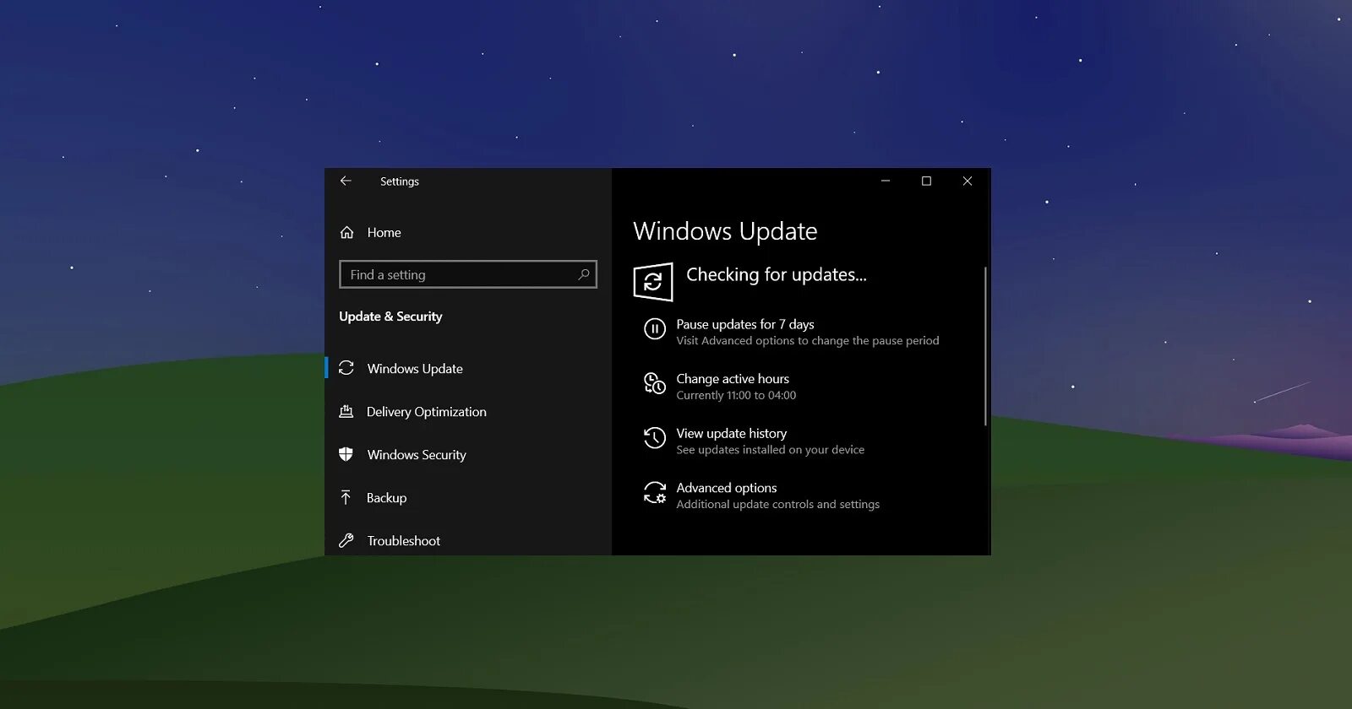Click the Windows Update sync icon in sidebar
1352x709 pixels.
coord(346,368)
